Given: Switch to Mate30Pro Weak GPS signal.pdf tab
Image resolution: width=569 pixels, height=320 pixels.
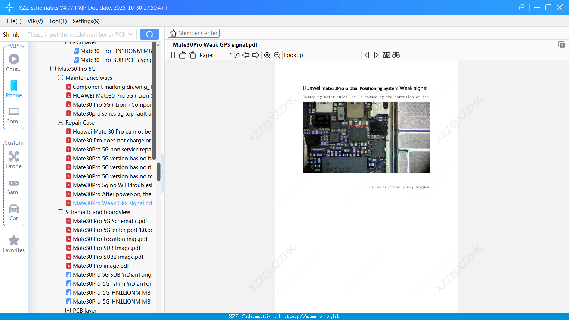Looking at the screenshot, I should tap(215, 45).
